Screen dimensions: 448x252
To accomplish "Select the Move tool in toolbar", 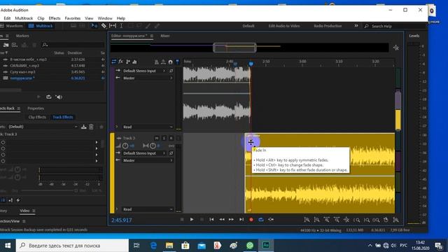I will tap(94, 26).
